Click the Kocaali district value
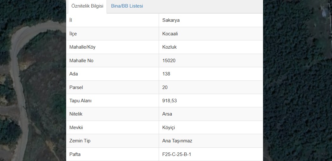Viewport: 332px width, 161px height. [x=170, y=33]
